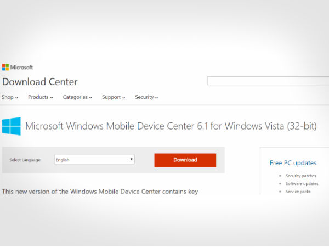Focus the search input box

click(267, 81)
